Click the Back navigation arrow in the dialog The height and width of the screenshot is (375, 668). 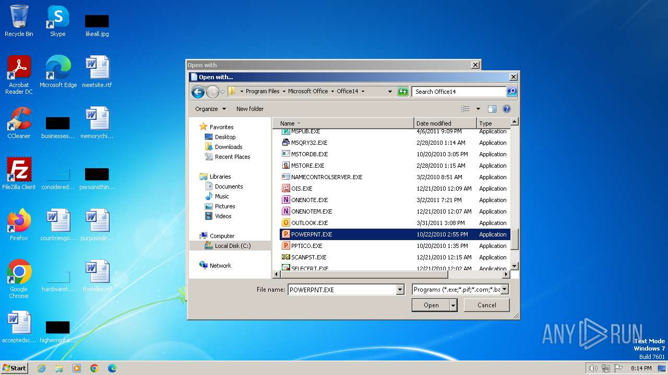tap(198, 92)
